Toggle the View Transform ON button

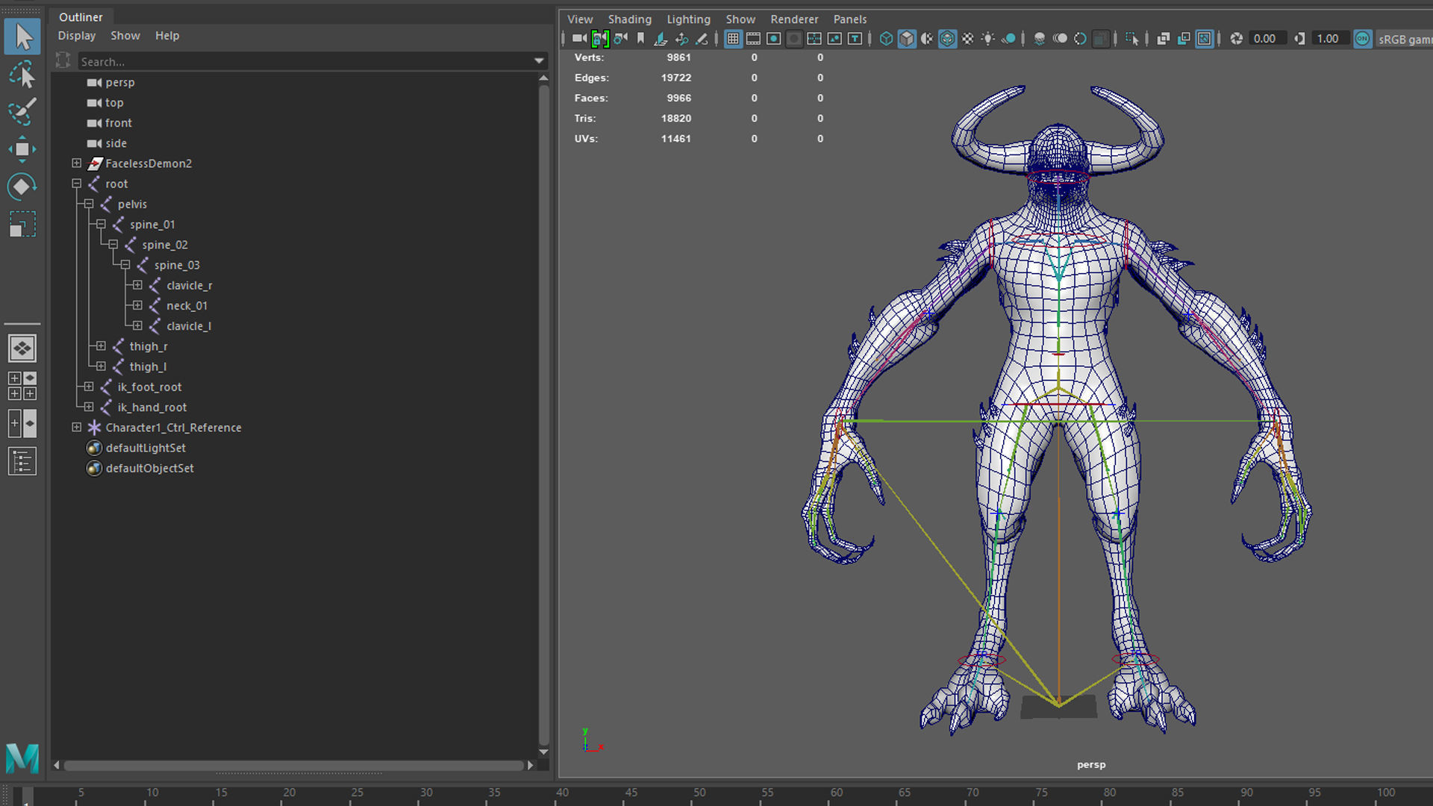[1363, 39]
